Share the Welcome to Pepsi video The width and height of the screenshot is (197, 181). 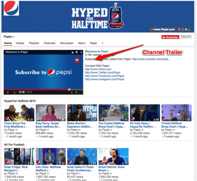click(x=81, y=52)
